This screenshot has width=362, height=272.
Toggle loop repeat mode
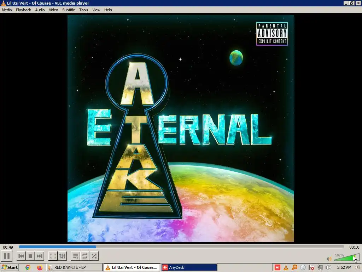point(85,256)
